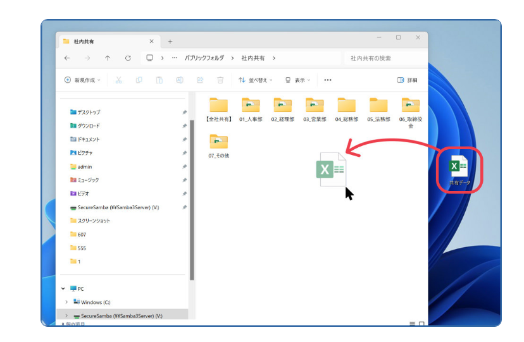This screenshot has width=524, height=342.
Task: Click the Rename icon in toolbar
Action: pyautogui.click(x=180, y=80)
